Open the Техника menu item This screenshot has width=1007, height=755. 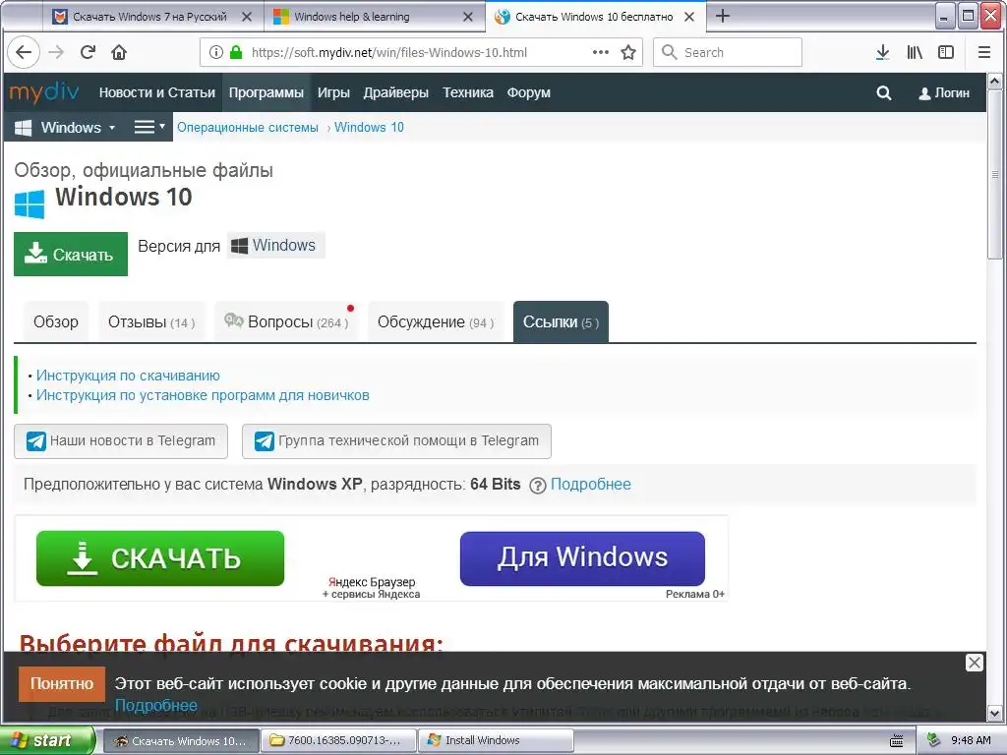point(467,92)
